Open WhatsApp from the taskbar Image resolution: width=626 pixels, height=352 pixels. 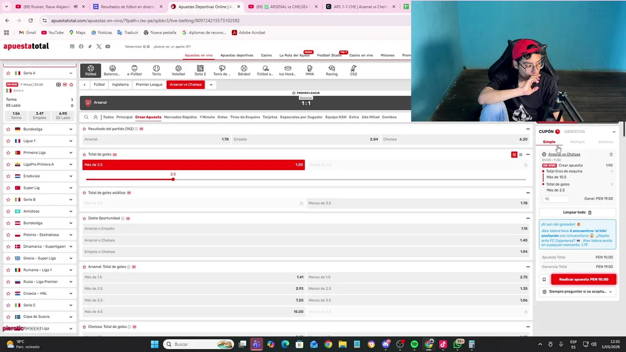[x=457, y=344]
